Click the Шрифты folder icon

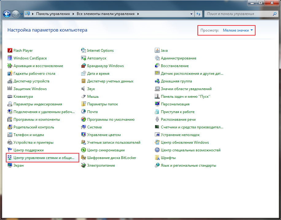coord(157,158)
